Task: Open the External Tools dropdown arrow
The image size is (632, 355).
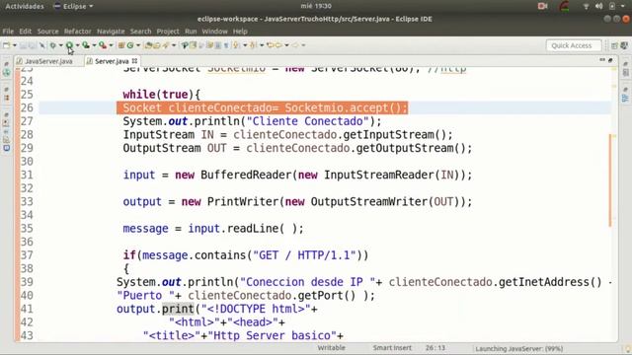Action: pyautogui.click(x=111, y=45)
